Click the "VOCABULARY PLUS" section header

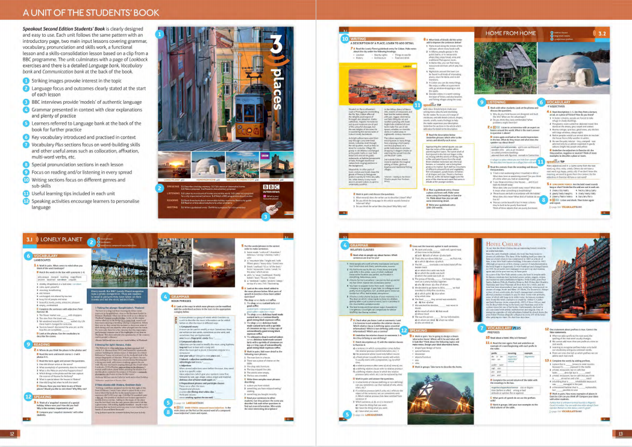504,328
